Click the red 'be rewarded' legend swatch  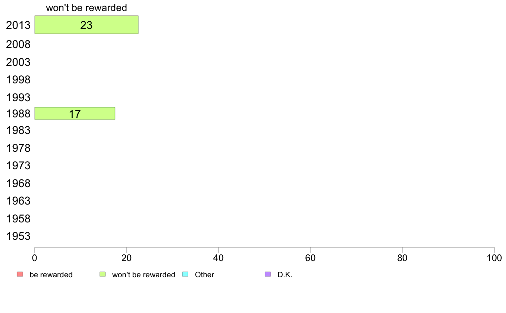[x=20, y=274]
